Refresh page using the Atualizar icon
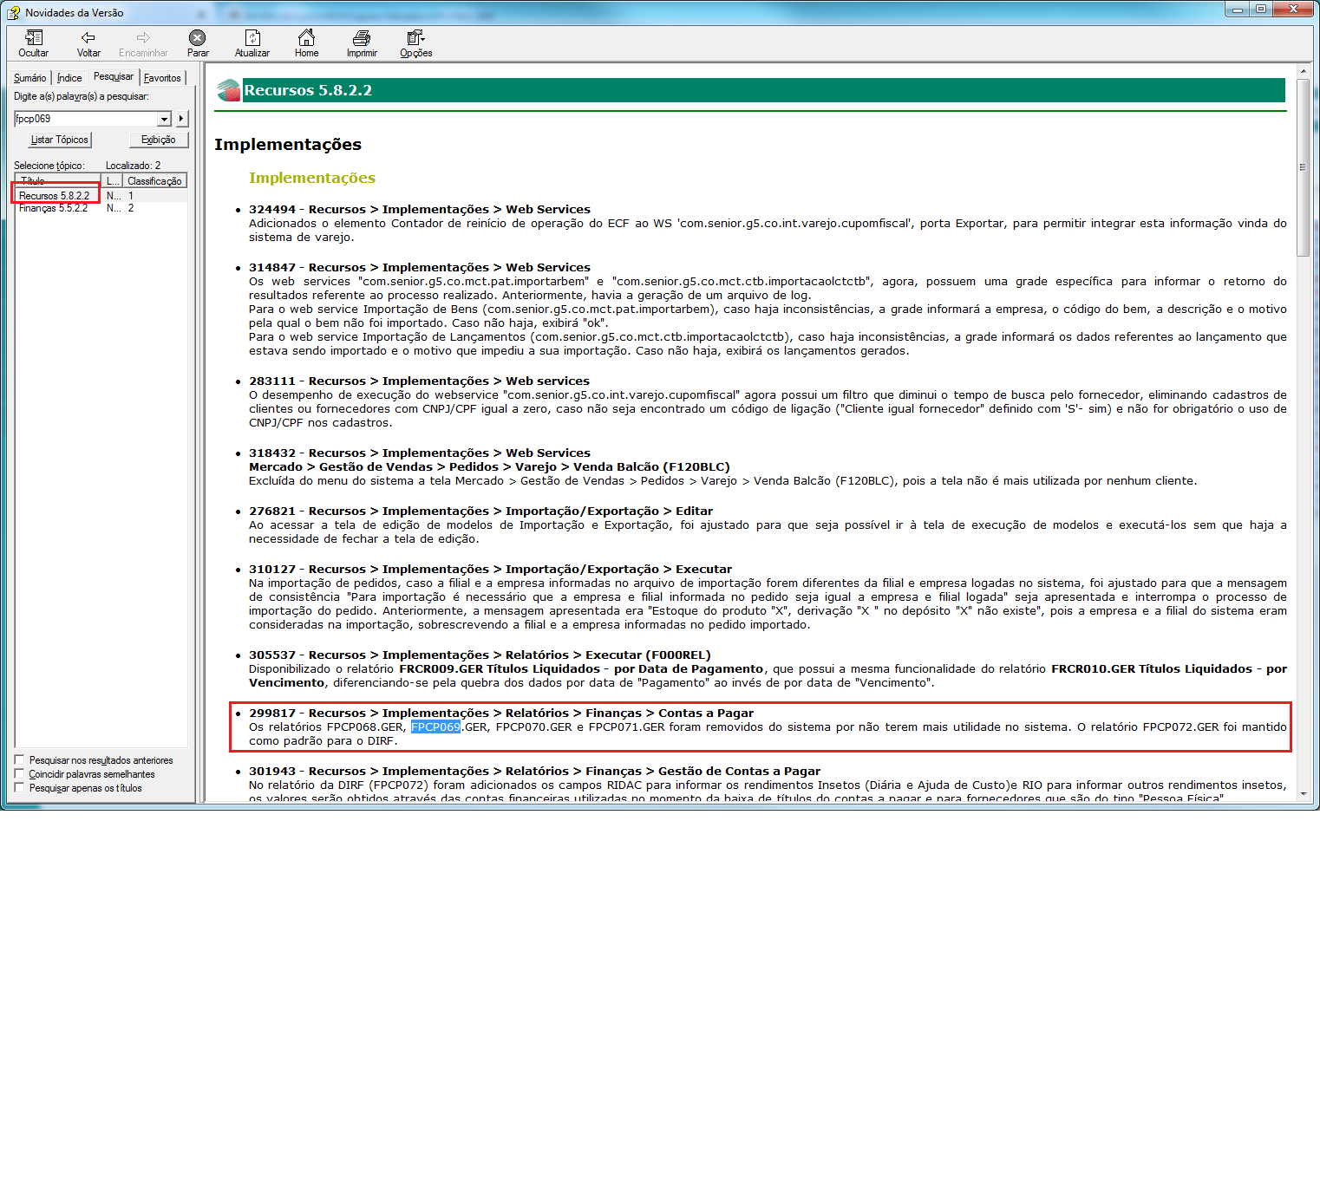 pyautogui.click(x=252, y=38)
